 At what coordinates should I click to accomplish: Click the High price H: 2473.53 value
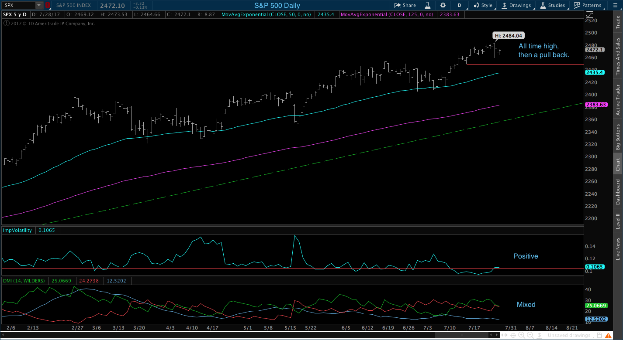114,14
